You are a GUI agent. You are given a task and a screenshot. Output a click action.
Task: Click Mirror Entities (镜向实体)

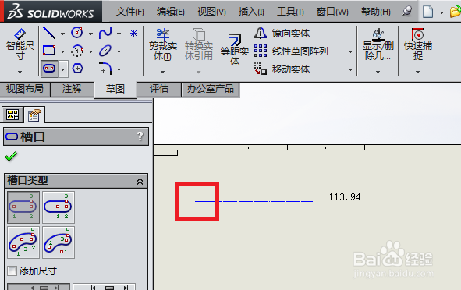click(282, 34)
